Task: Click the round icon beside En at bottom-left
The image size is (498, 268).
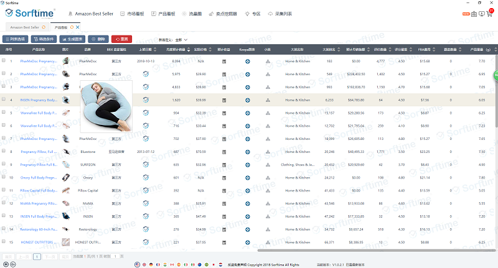Action: click(6, 264)
